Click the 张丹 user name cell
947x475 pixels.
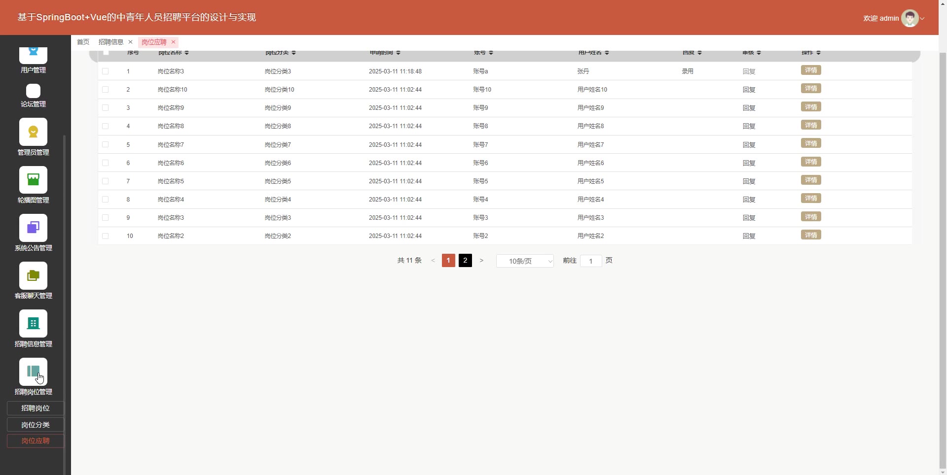pyautogui.click(x=583, y=71)
